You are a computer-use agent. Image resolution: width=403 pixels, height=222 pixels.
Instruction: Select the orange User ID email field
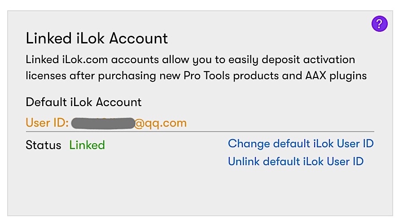pos(106,123)
